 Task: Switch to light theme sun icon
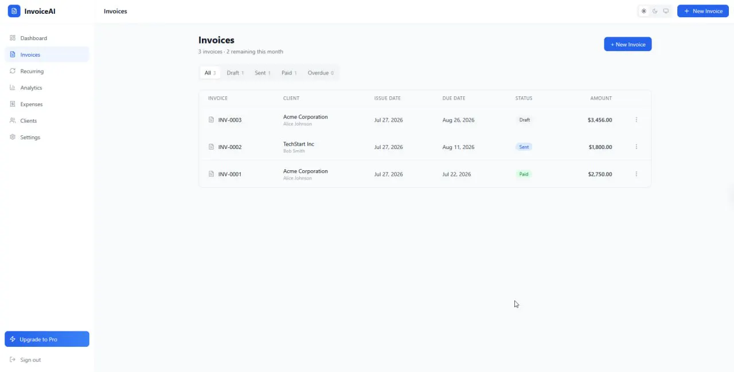[644, 11]
